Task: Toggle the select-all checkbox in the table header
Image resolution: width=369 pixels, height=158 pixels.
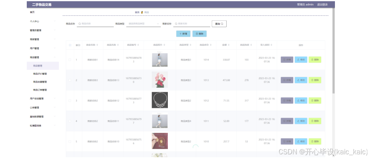Action: 70,45
